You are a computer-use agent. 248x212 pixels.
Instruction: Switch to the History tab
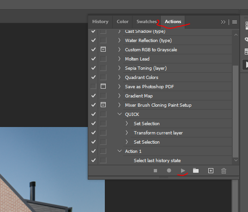pos(100,22)
